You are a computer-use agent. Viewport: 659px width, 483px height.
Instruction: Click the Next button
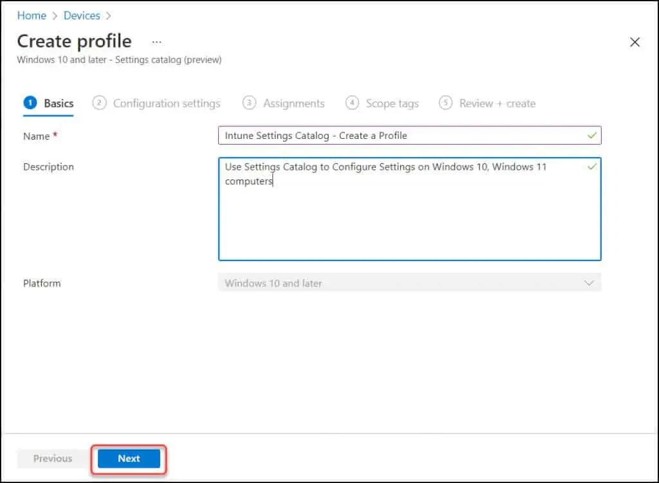click(x=129, y=458)
